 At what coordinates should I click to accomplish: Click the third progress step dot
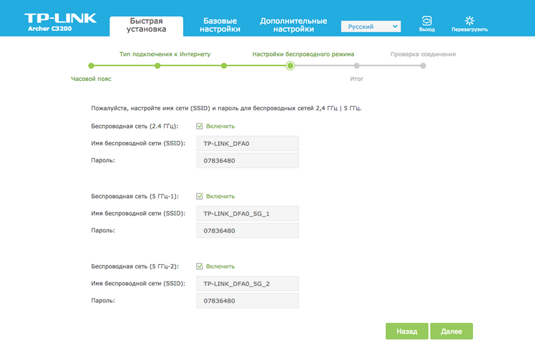click(224, 66)
